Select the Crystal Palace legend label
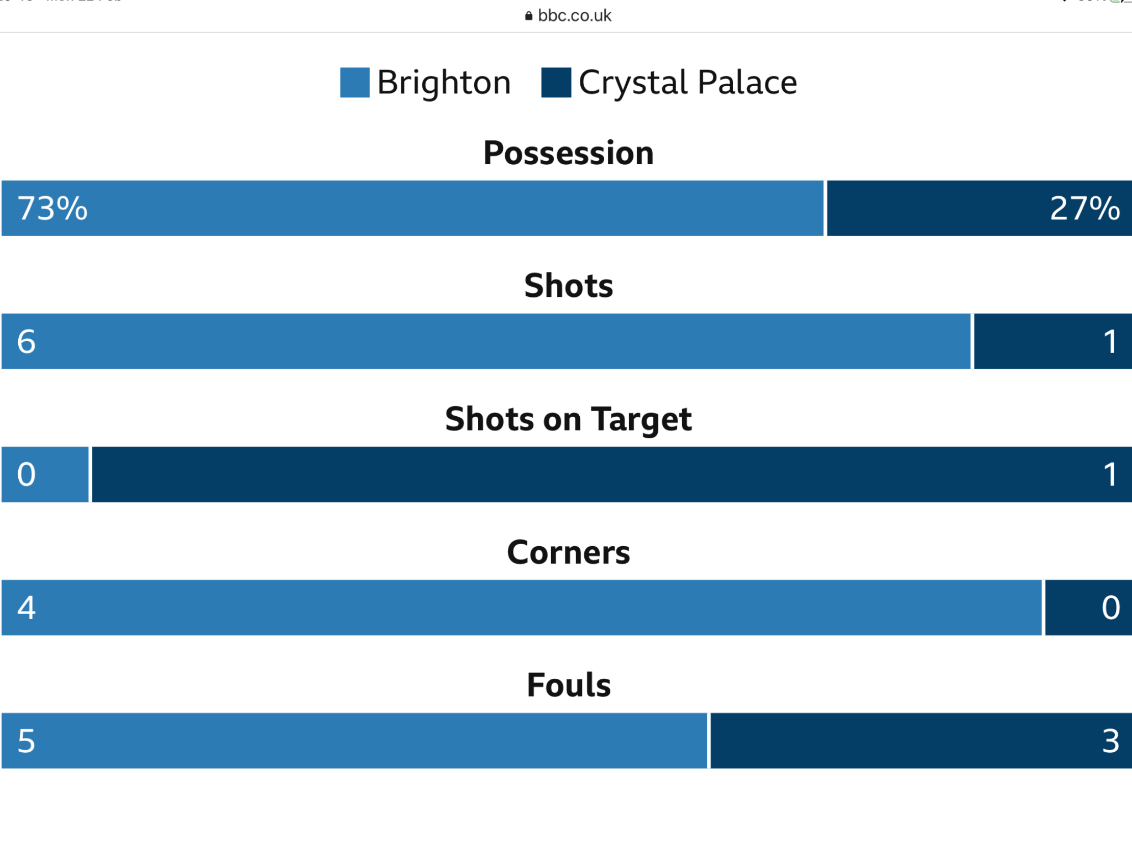 688,83
